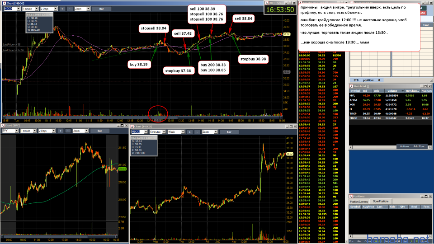The image size is (434, 244).
Task: Switch to the OpenPositions tab
Action: 381,202
